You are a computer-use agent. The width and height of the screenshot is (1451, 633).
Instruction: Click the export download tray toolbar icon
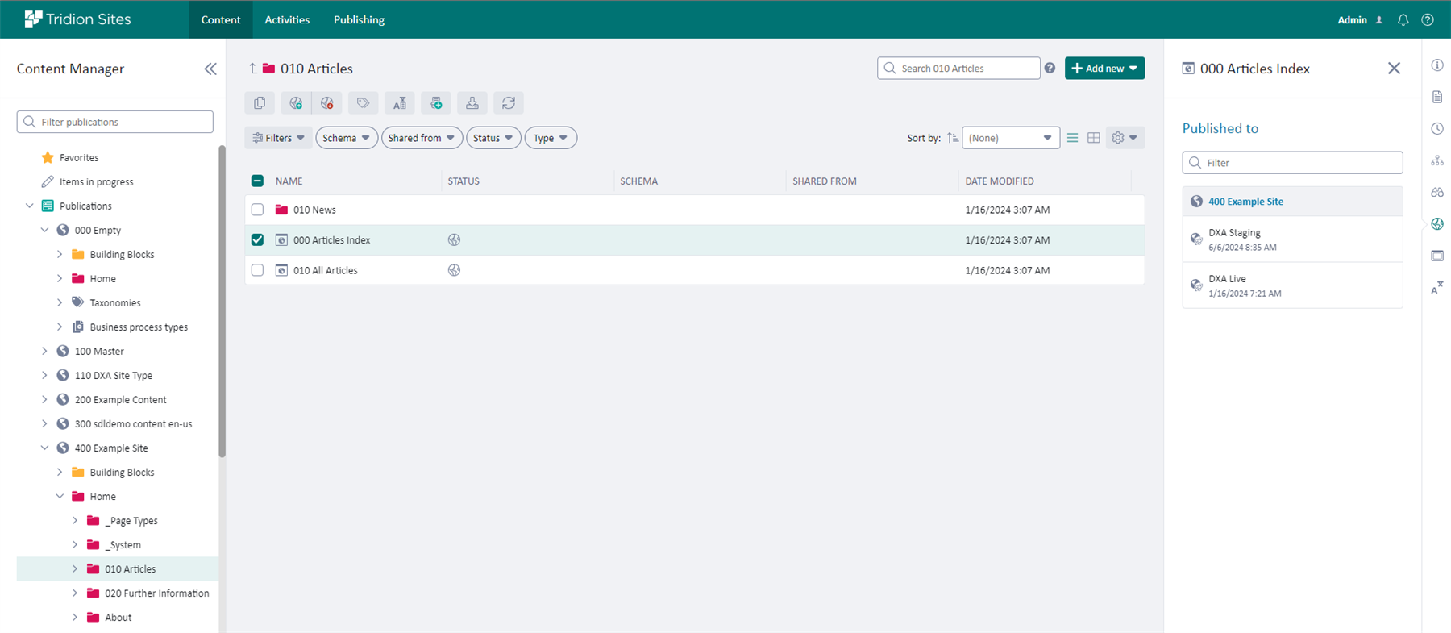click(472, 103)
